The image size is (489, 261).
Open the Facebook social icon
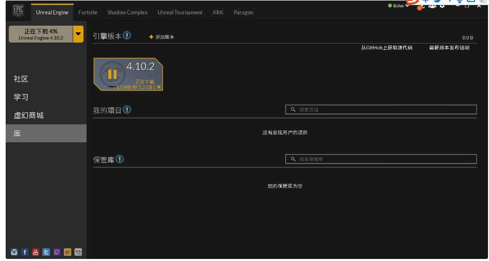[x=25, y=252]
